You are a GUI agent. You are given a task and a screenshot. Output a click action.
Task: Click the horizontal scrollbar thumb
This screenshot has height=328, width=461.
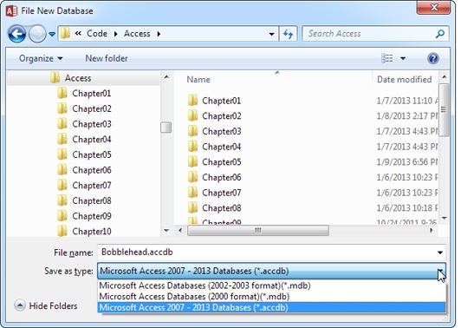click(258, 230)
